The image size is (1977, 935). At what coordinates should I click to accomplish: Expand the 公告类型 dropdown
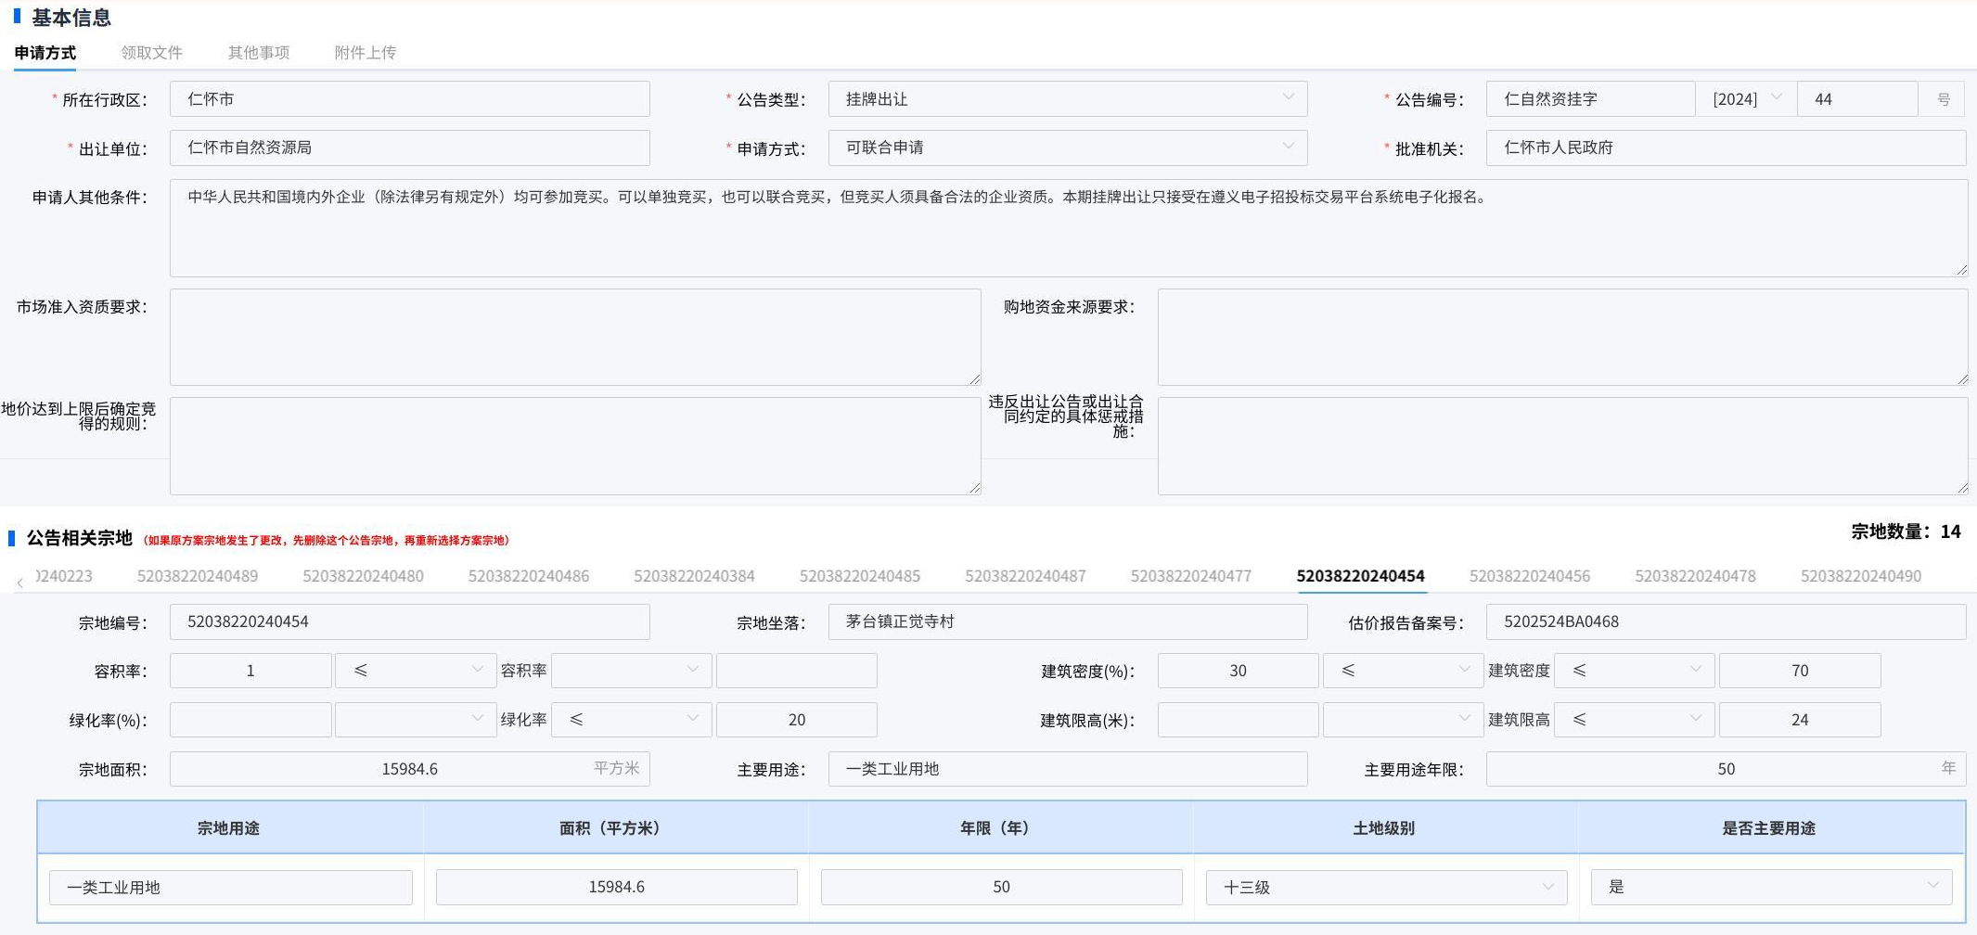tap(1067, 99)
